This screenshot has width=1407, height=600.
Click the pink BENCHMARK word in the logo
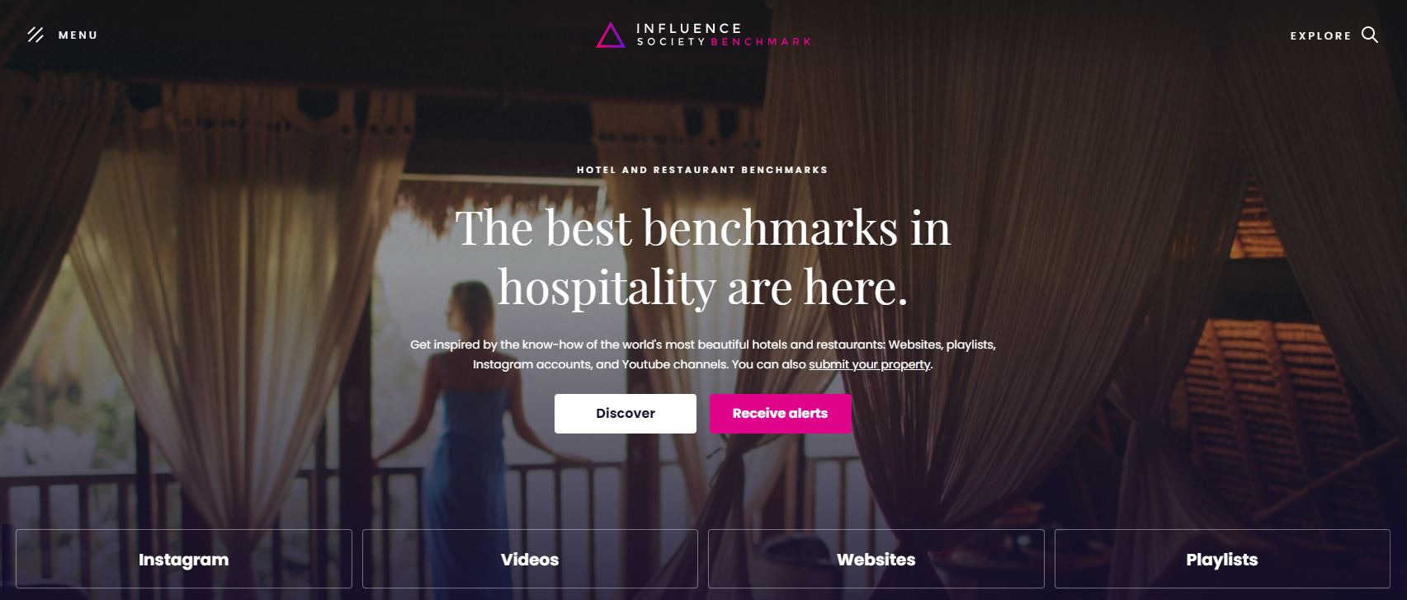[761, 42]
